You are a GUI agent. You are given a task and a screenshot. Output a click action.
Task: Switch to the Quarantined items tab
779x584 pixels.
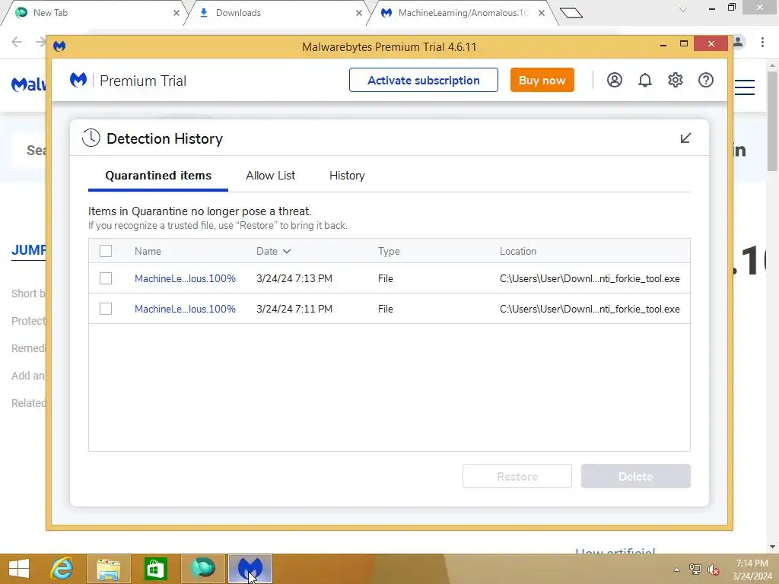(x=158, y=176)
